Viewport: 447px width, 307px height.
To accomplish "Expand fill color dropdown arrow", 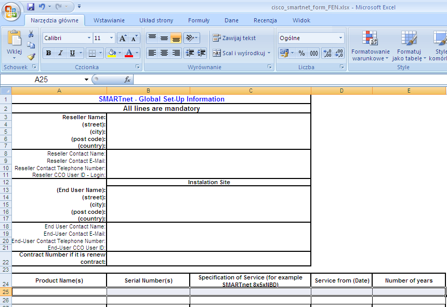I will (x=120, y=53).
